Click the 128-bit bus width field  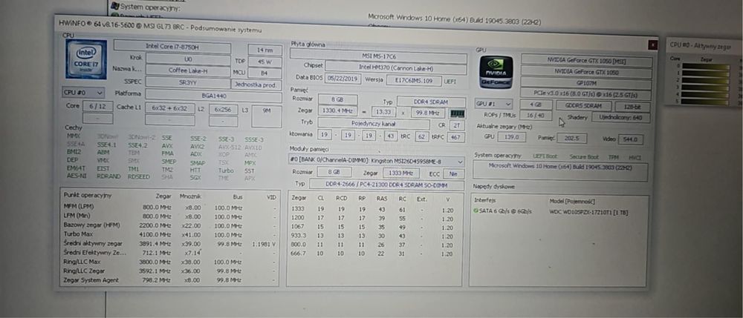633,107
